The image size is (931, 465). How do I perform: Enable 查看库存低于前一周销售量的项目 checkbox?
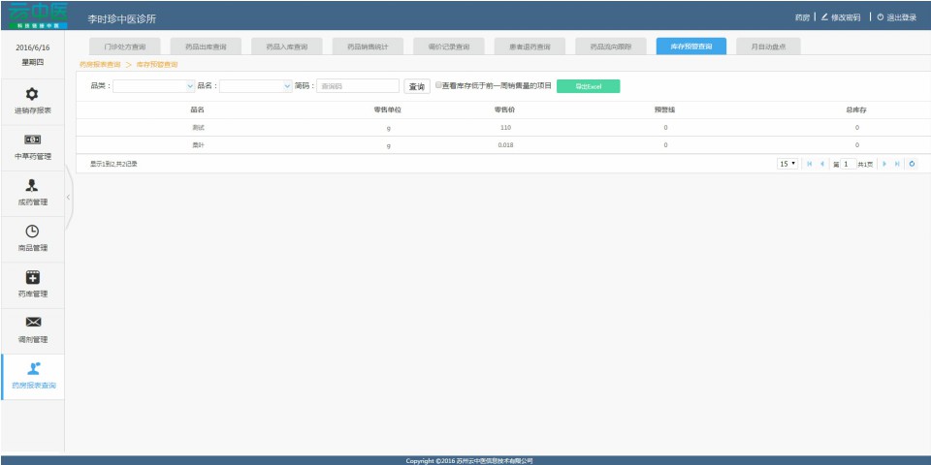(438, 85)
